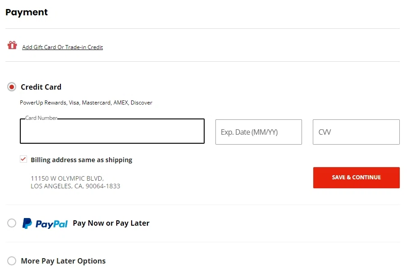Click the Credit Card section label
The image size is (407, 273).
(x=41, y=86)
